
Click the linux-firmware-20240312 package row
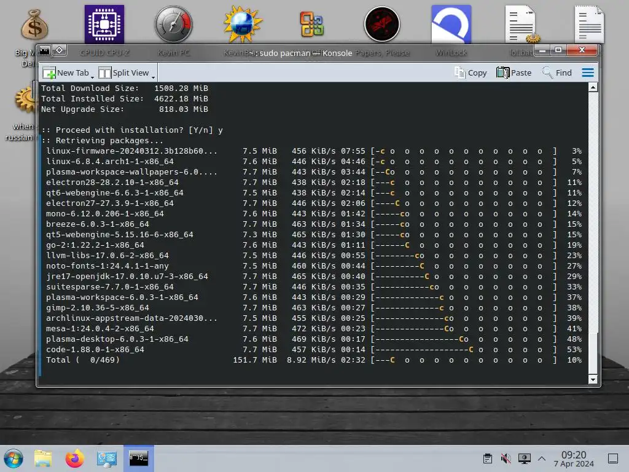point(314,151)
